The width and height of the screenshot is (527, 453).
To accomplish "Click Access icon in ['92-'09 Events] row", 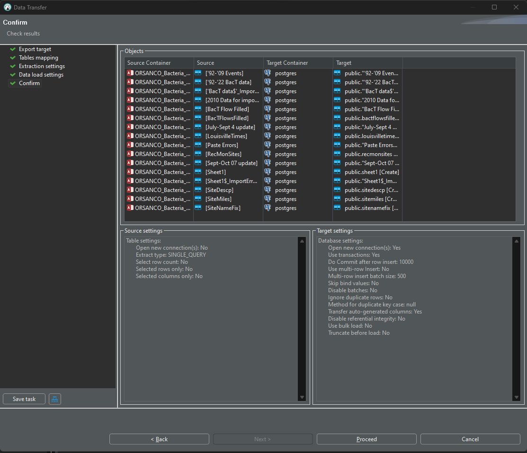I will (130, 73).
